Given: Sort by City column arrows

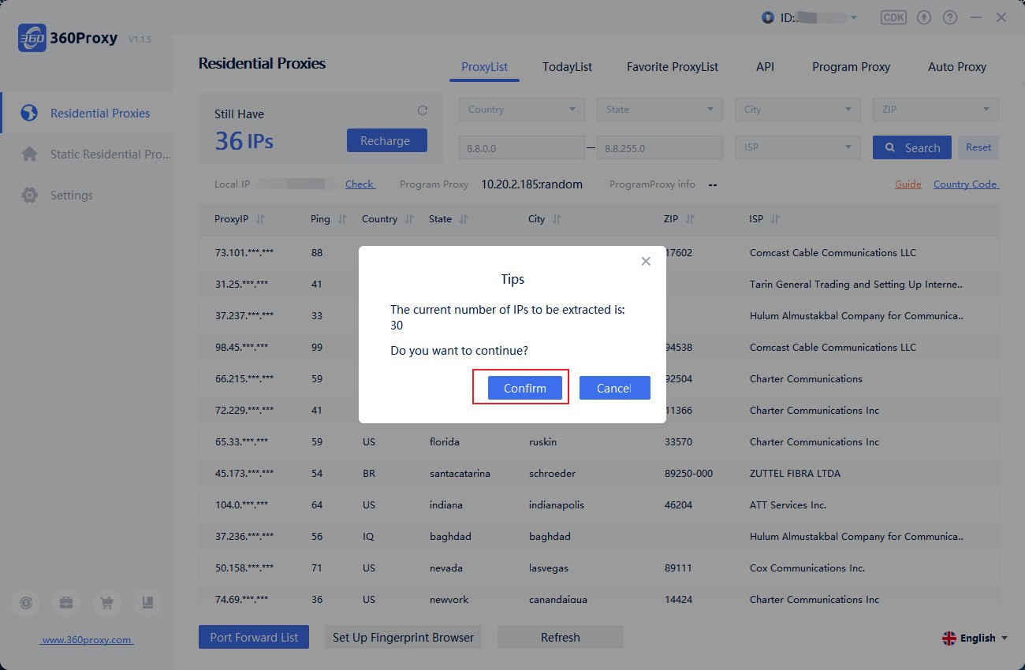Looking at the screenshot, I should point(557,219).
